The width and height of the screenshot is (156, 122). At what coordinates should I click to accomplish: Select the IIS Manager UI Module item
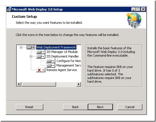coord(62,52)
